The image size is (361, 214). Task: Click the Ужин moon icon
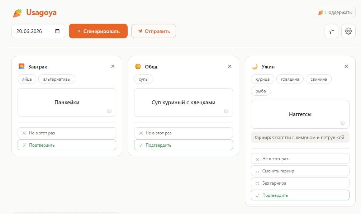pos(255,67)
